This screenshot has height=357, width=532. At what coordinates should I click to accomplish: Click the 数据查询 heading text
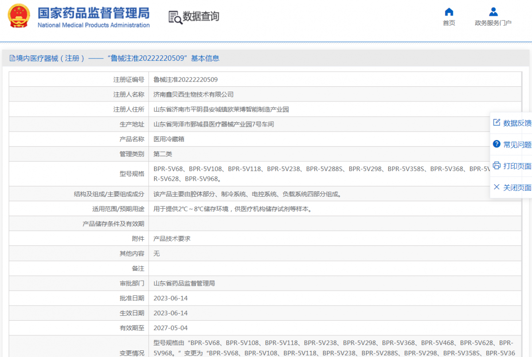(201, 17)
